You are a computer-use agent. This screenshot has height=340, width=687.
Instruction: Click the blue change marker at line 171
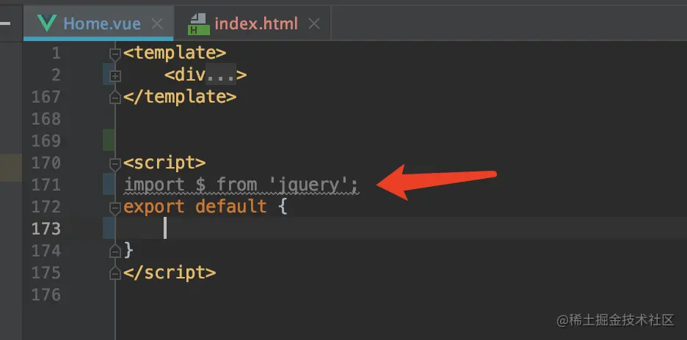[109, 184]
